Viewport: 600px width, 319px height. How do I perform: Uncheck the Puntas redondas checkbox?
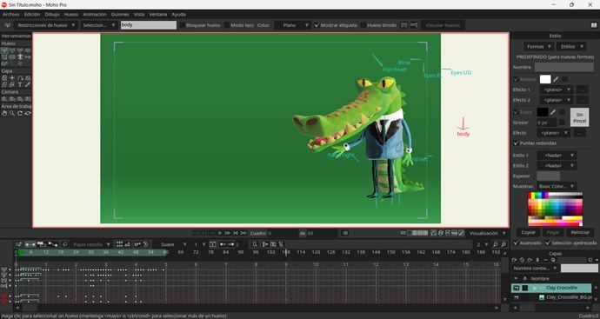point(516,143)
